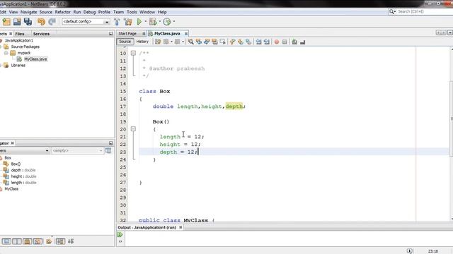Open the Tools menu

point(132,12)
